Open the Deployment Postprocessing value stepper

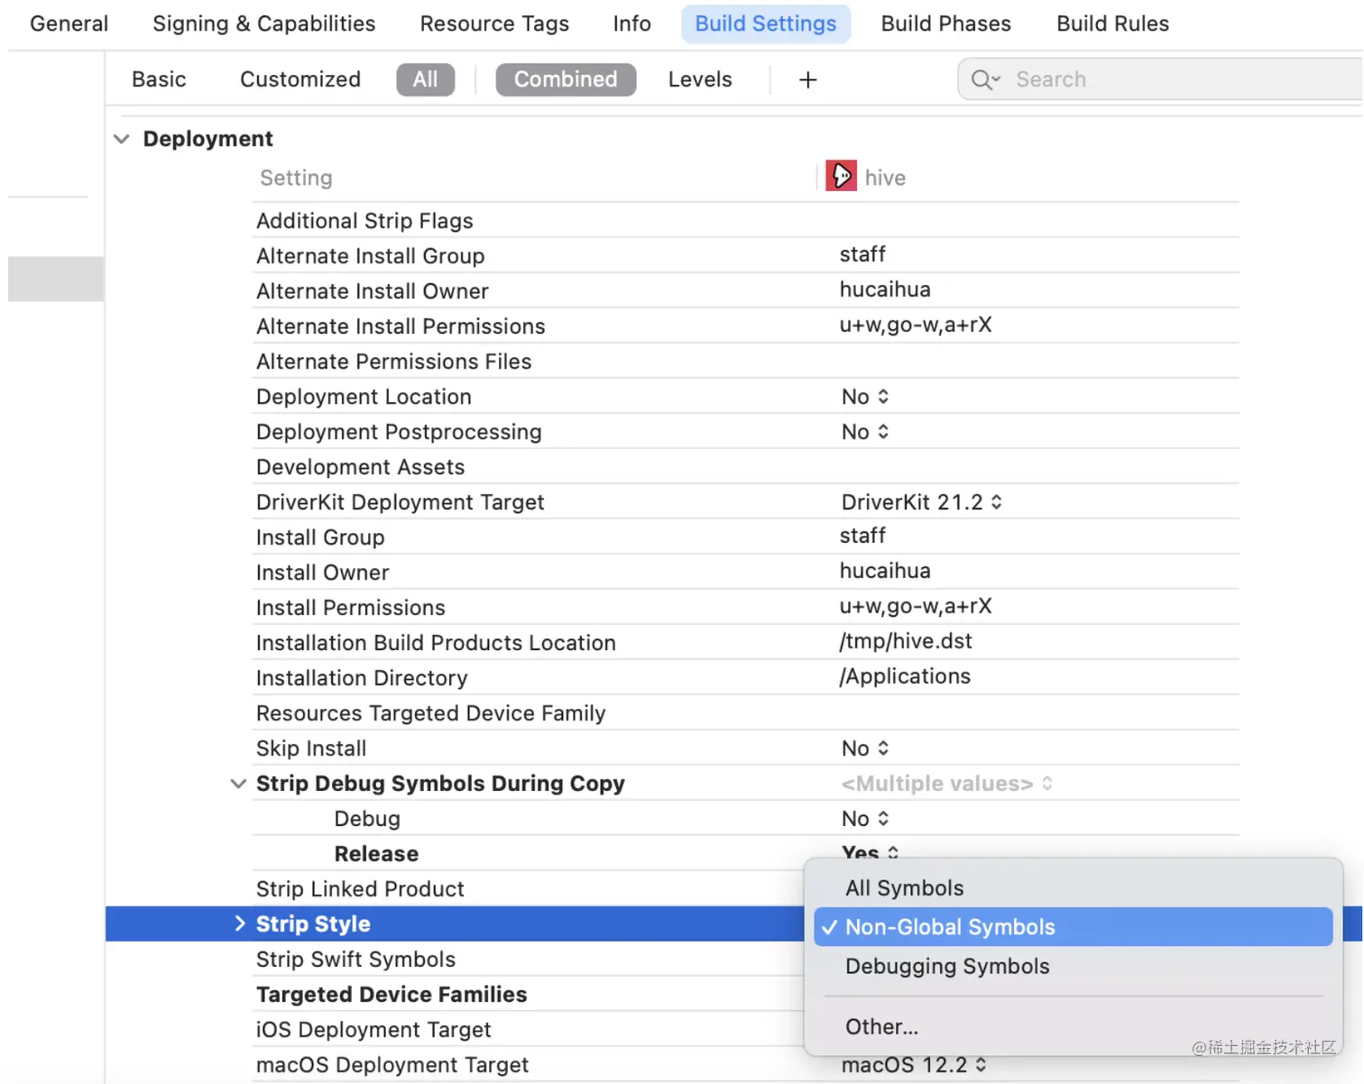[x=882, y=431]
